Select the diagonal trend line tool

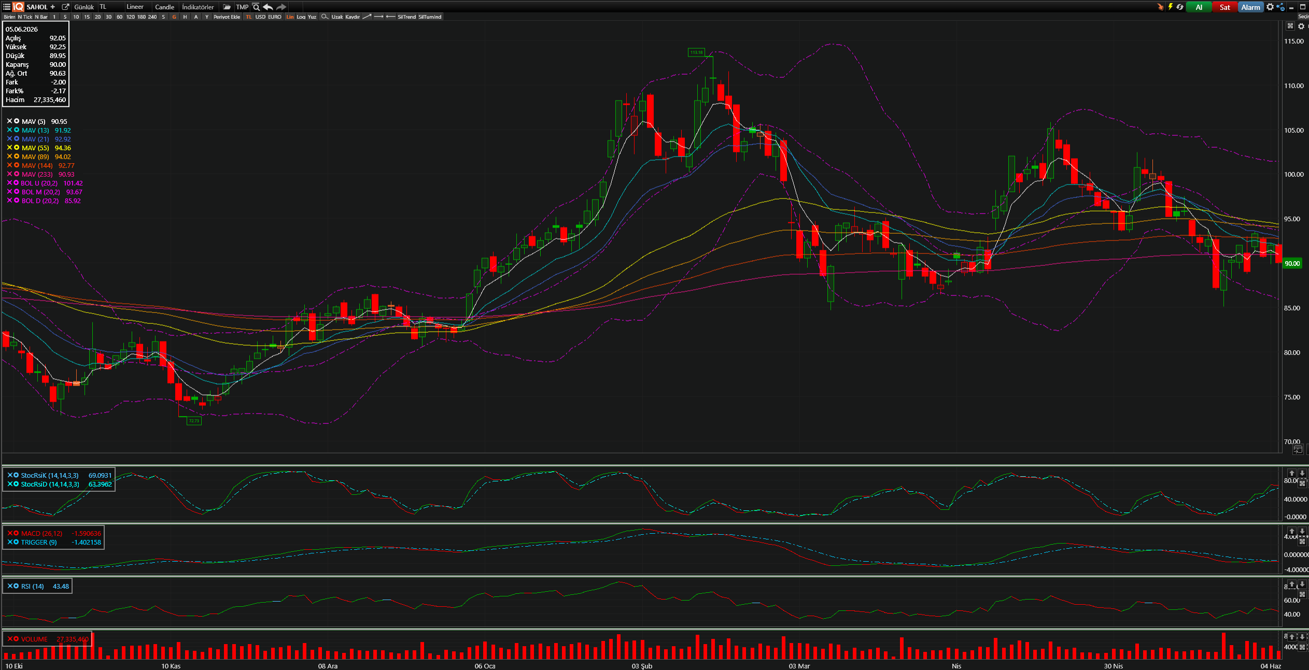(x=367, y=17)
